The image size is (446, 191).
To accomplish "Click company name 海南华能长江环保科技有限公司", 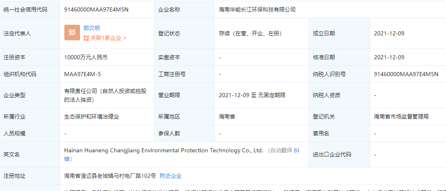I will (257, 9).
